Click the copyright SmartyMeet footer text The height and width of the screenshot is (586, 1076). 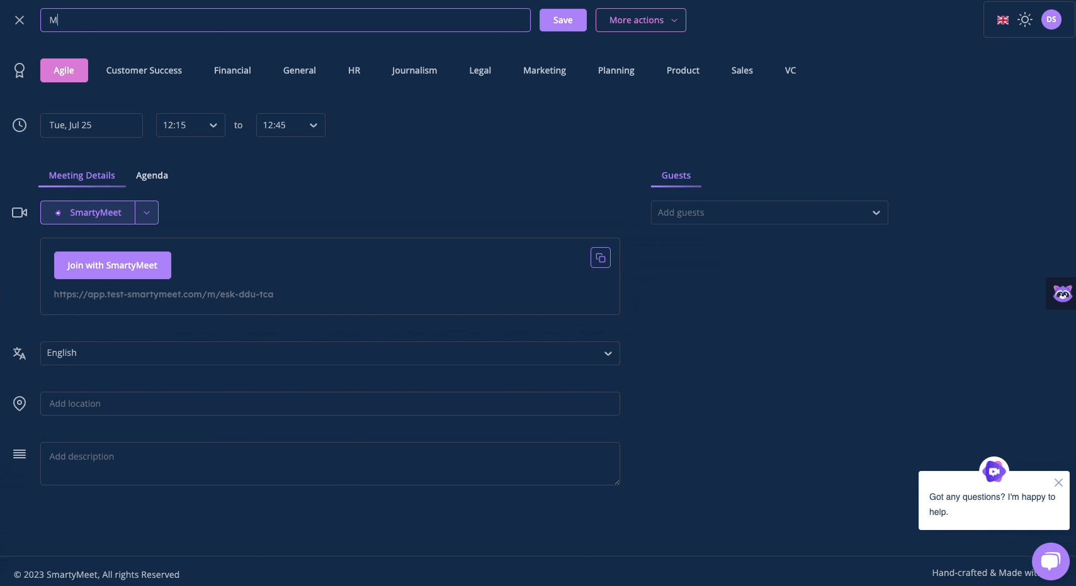coord(97,575)
